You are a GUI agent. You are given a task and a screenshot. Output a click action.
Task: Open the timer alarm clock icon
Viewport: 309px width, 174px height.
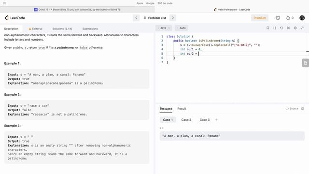[278, 18]
